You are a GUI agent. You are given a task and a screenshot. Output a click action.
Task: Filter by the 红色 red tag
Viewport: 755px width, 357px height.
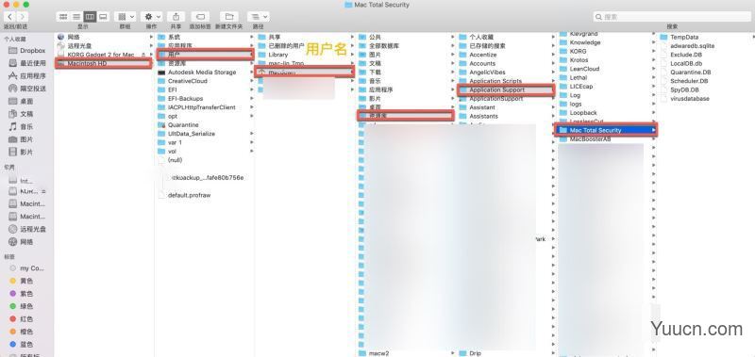(x=22, y=319)
